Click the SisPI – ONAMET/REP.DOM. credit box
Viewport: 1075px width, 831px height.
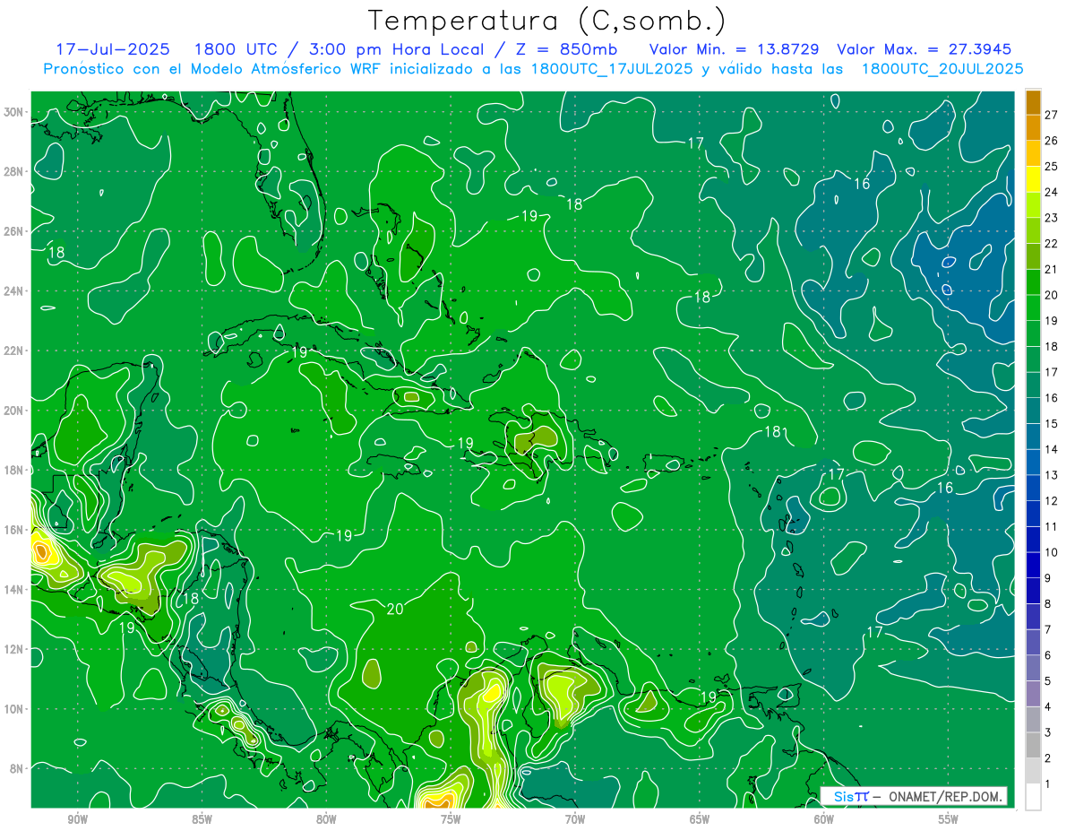click(914, 796)
